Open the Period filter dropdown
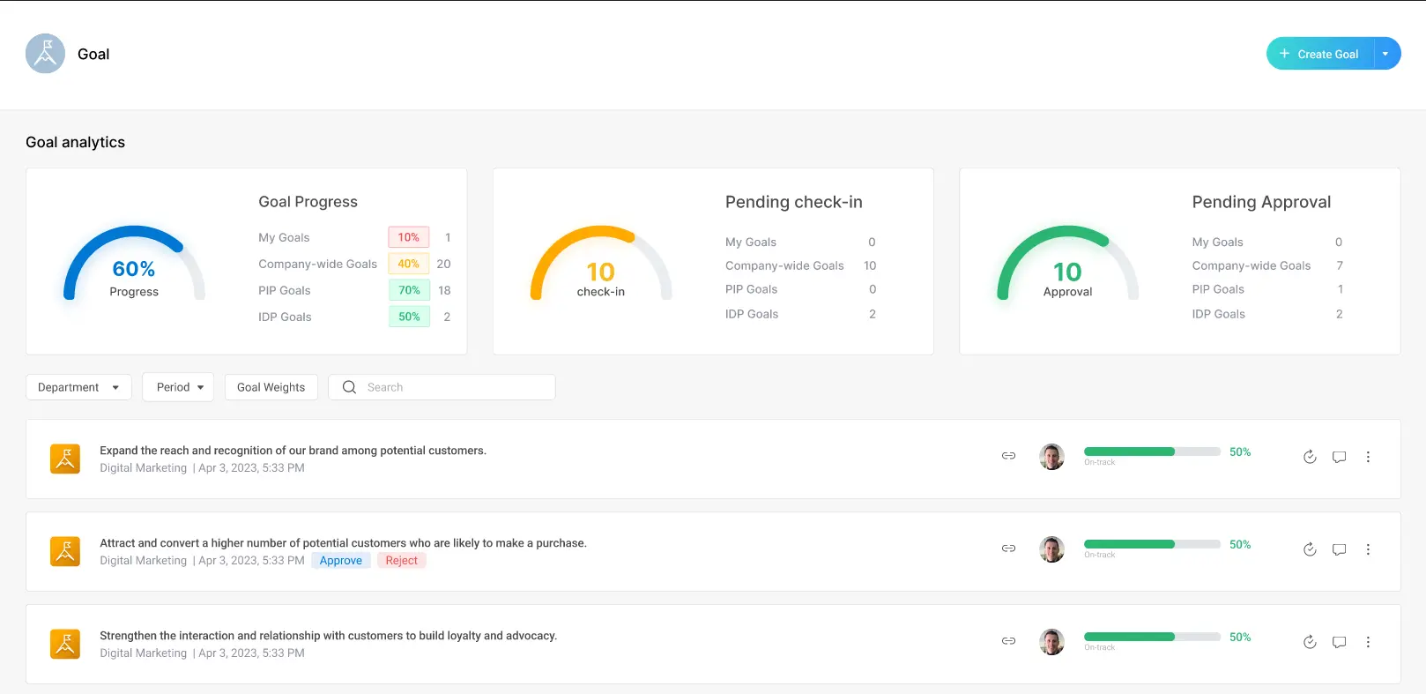1426x694 pixels. [179, 387]
